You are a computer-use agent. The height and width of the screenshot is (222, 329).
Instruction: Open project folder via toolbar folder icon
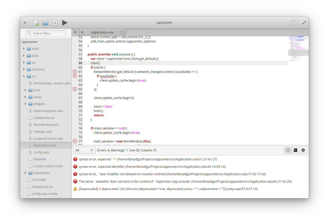[45, 23]
